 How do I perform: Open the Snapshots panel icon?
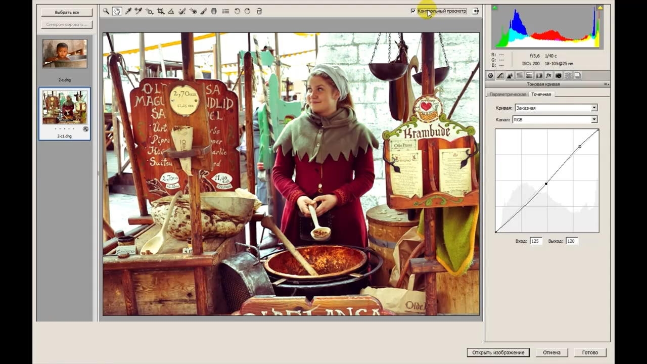578,75
